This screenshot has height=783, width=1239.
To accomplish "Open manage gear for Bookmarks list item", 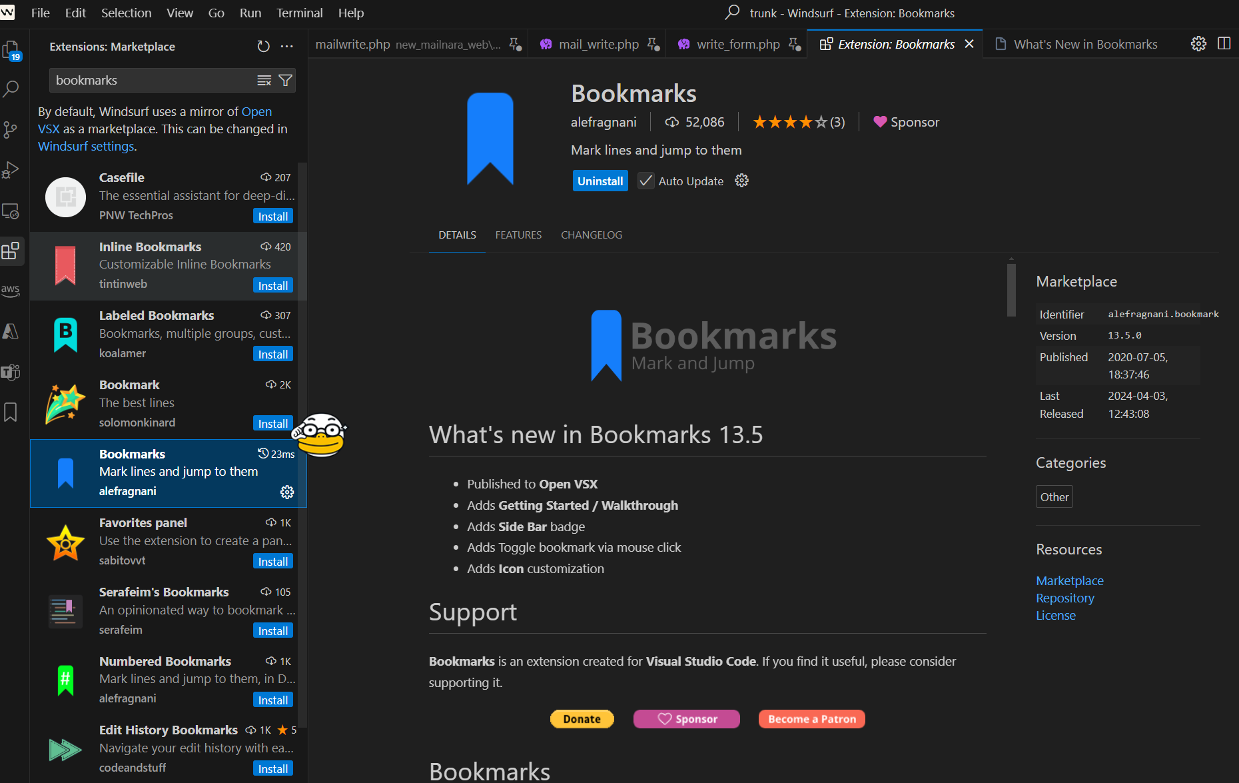I will pos(287,492).
